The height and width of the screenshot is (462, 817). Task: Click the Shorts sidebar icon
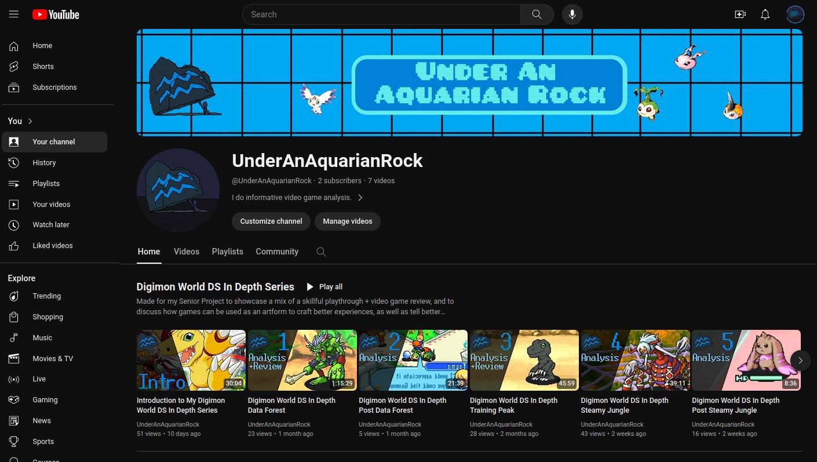coord(14,67)
